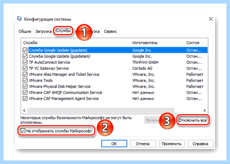Uncheck VMware CAF AMQP Communication Service checkbox

pos(25,92)
